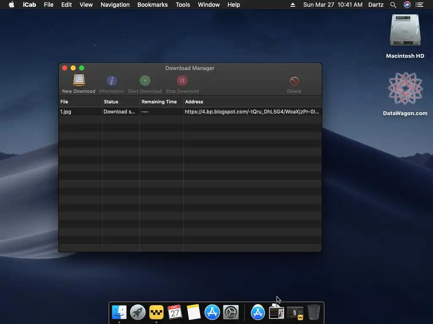Click the iCab taxi icon in Dock
Image resolution: width=433 pixels, height=324 pixels.
click(x=156, y=312)
